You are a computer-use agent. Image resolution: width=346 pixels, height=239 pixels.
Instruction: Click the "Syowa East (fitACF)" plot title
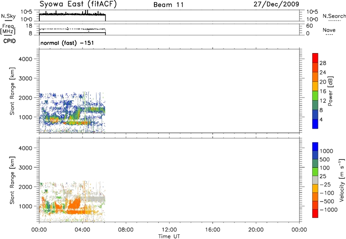[x=78, y=4]
